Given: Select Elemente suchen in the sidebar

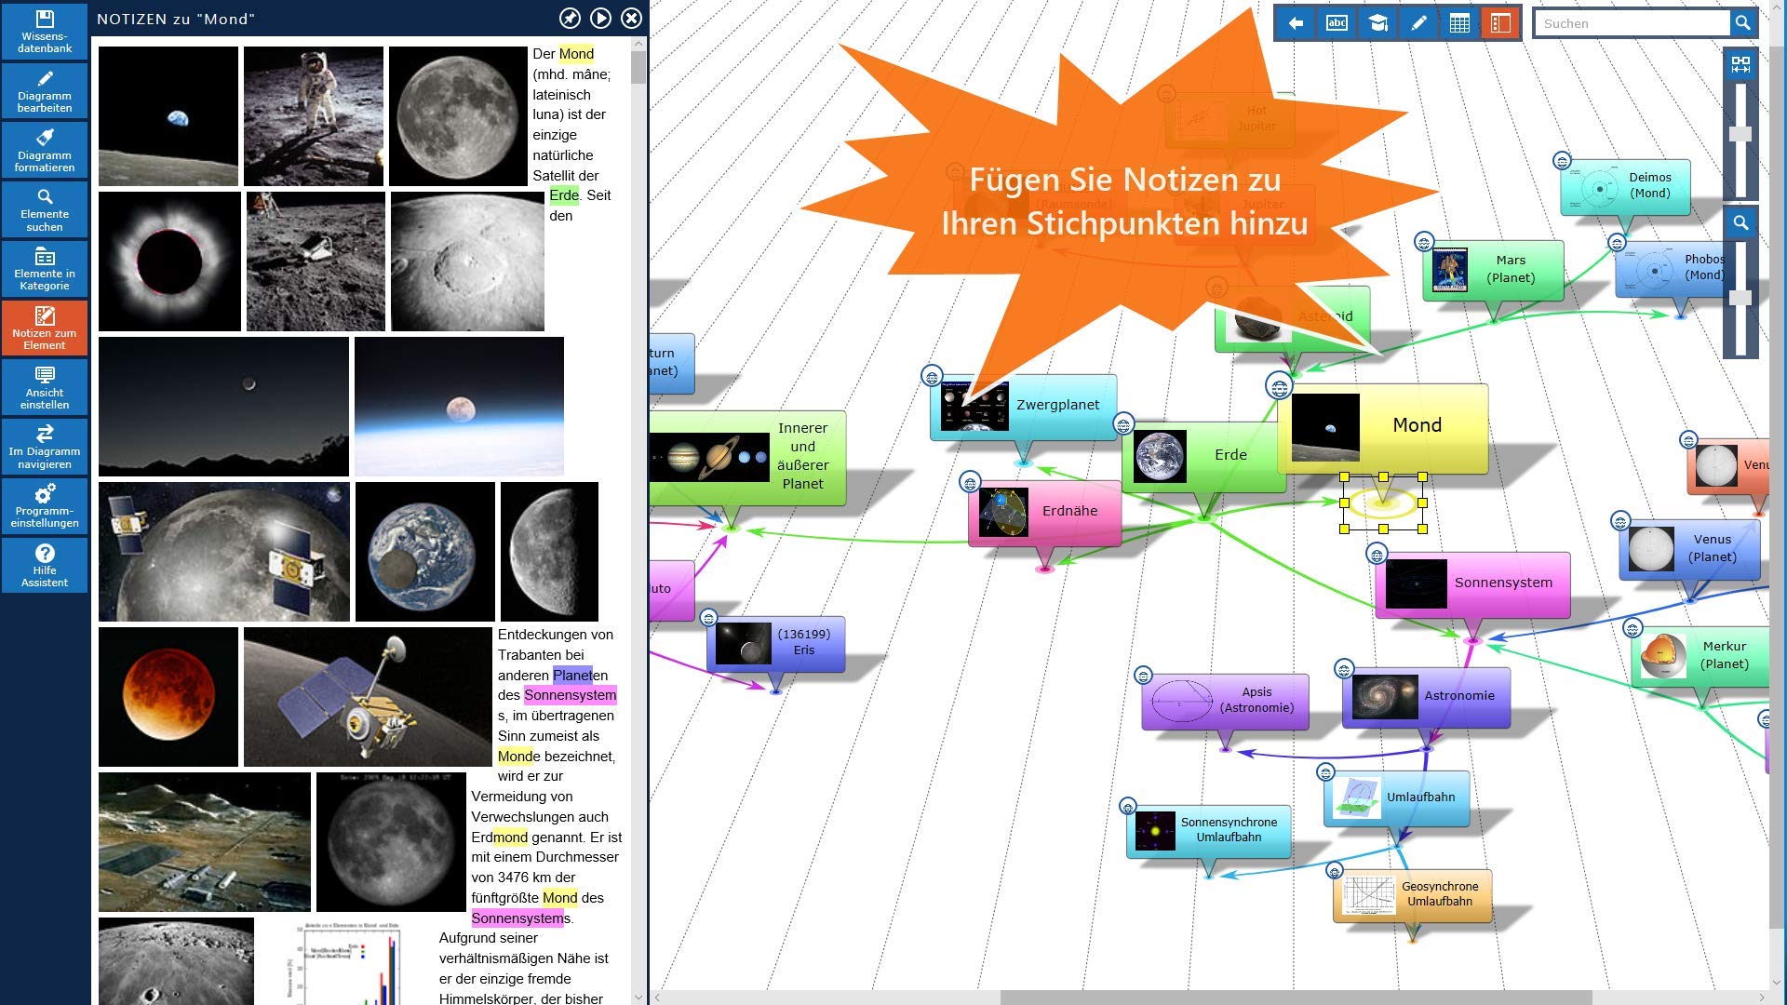Looking at the screenshot, I should (x=44, y=208).
